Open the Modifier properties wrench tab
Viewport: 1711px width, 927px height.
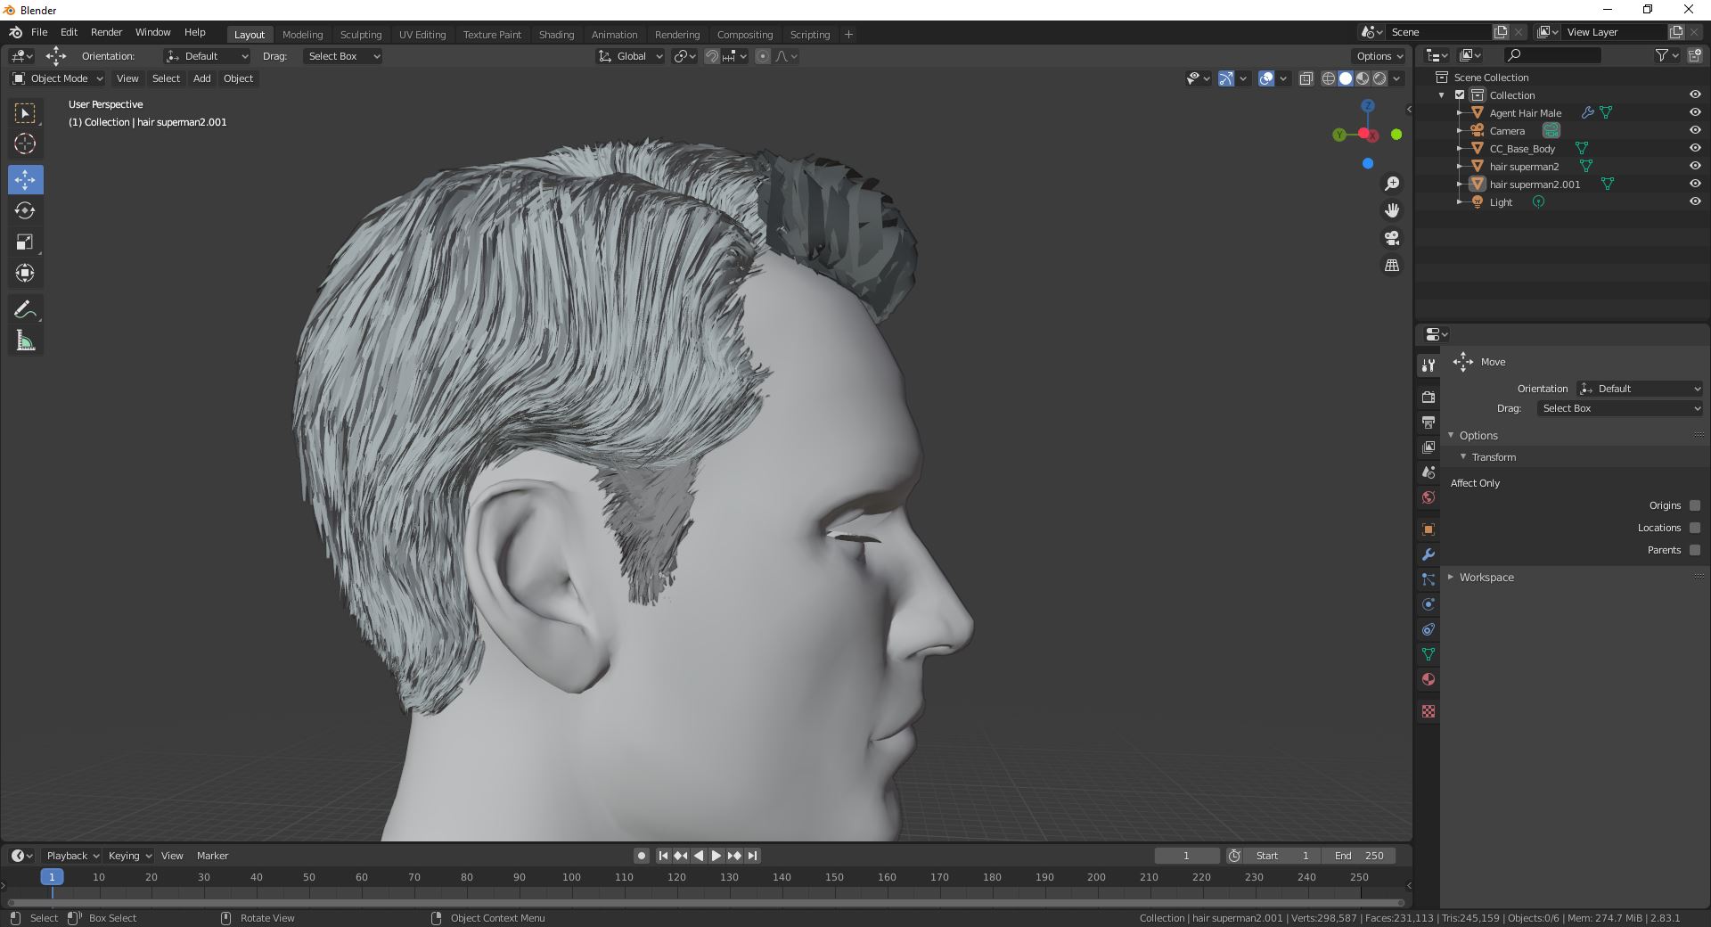tap(1429, 554)
